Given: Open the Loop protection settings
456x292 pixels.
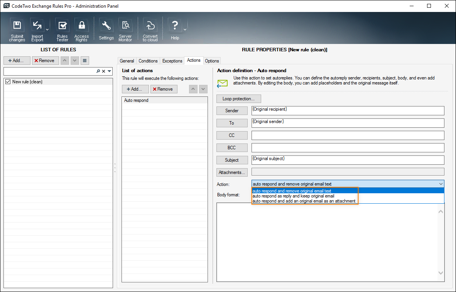Looking at the screenshot, I should click(239, 99).
